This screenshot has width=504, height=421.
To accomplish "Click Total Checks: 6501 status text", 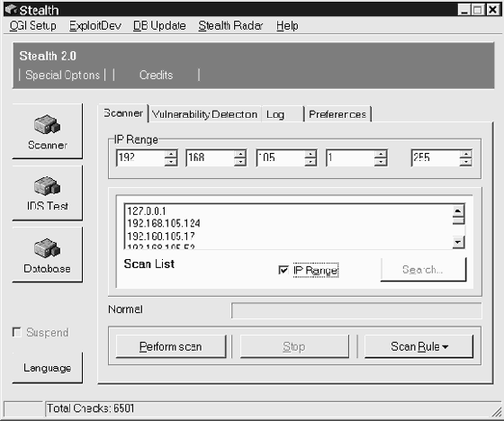I will pos(90,408).
